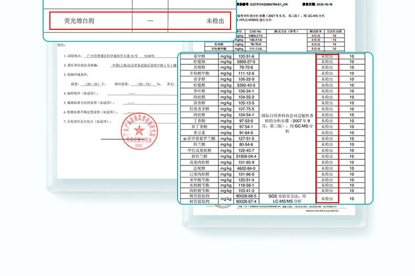This screenshot has width=415, height=276.
Task: Click the 国际日用香料协会 test method text
Action: tap(287, 123)
